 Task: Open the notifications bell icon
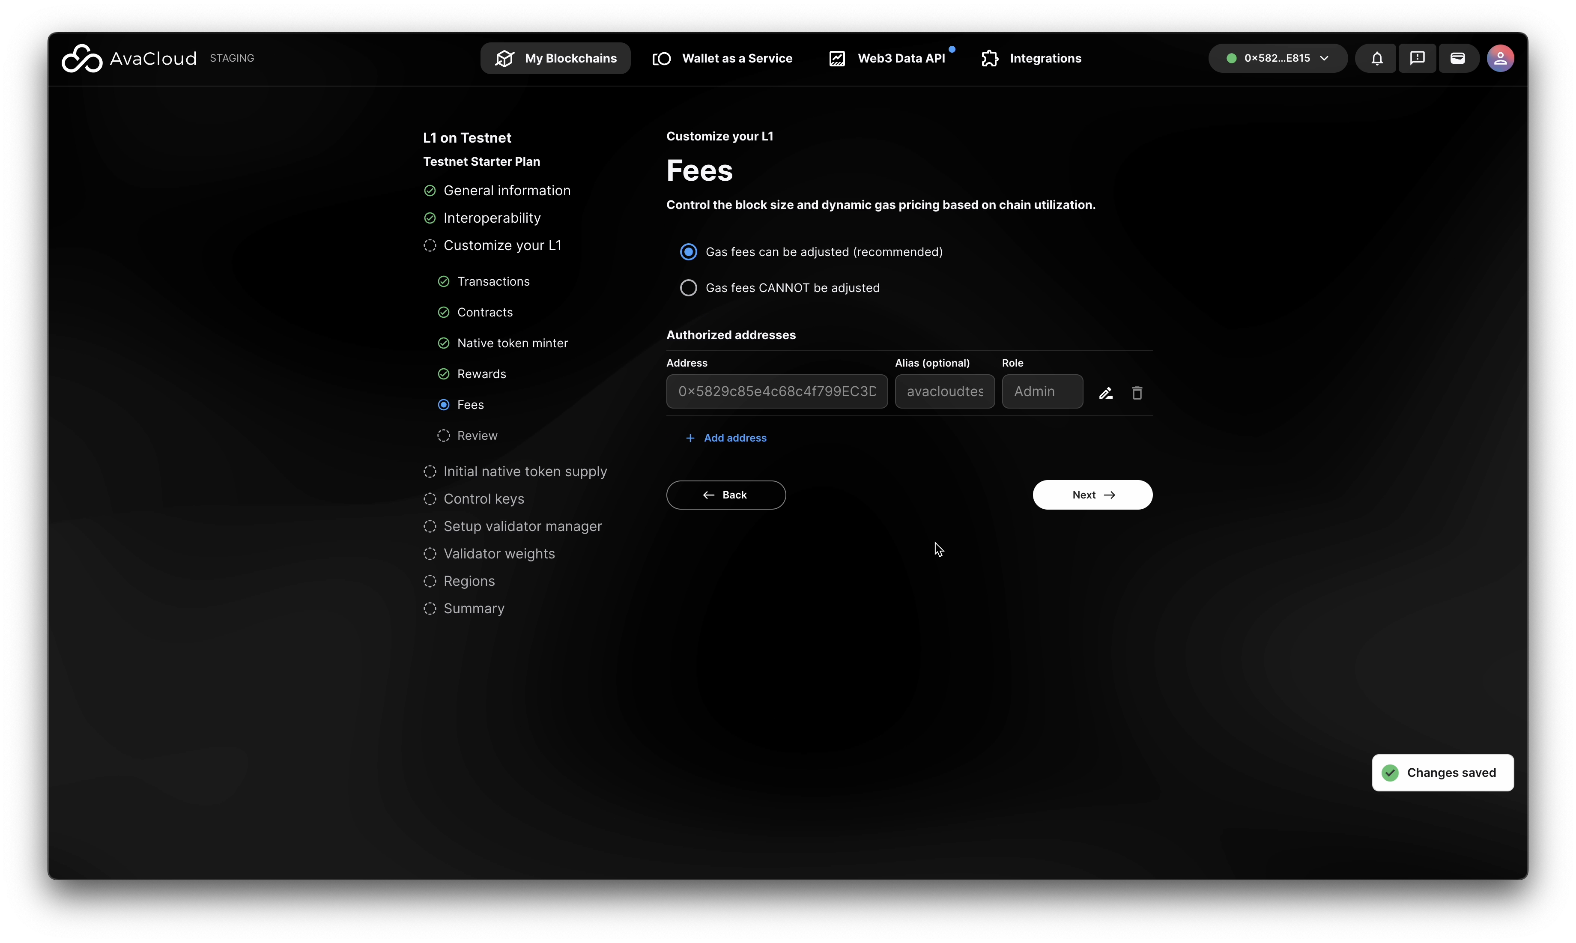[1376, 59]
